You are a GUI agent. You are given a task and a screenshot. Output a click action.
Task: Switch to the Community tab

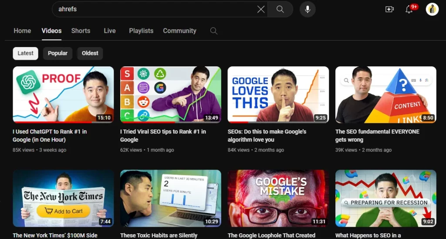point(179,31)
